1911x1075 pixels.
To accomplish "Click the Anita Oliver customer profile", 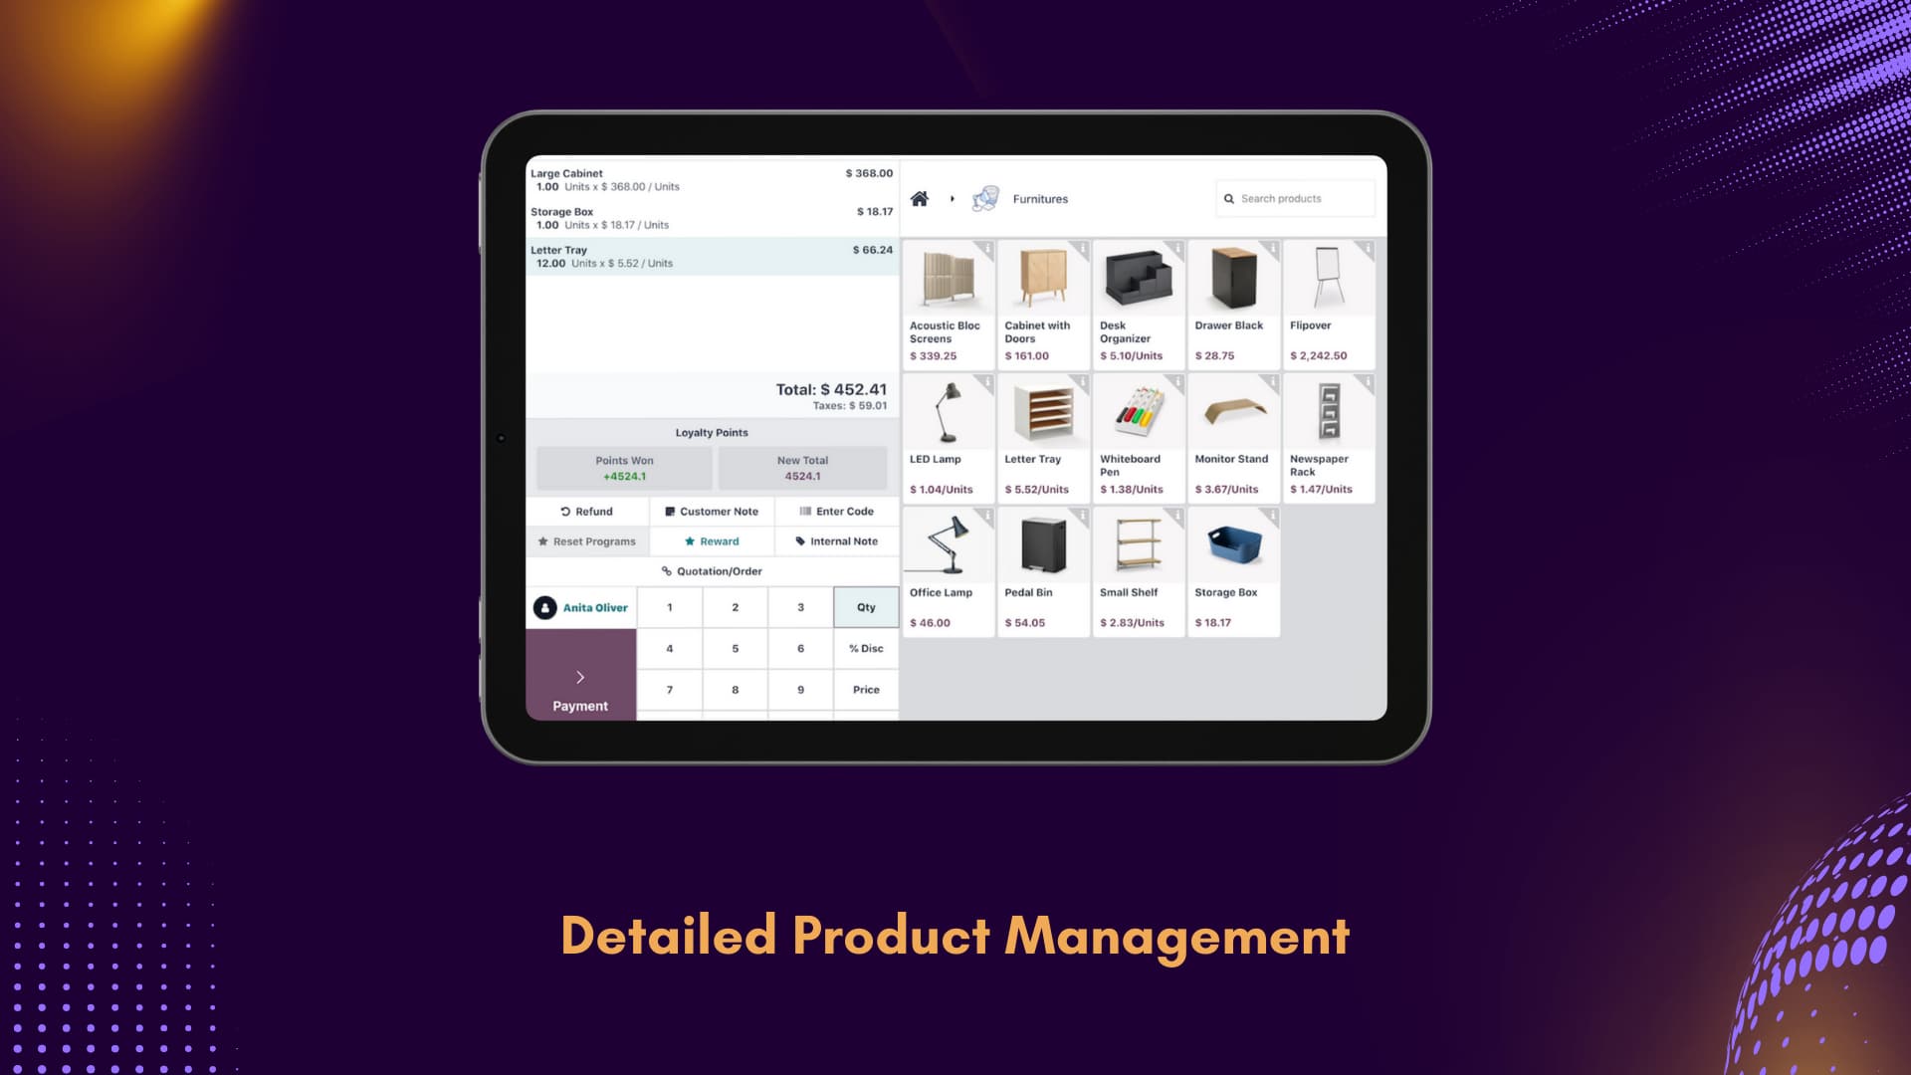I will tap(580, 606).
